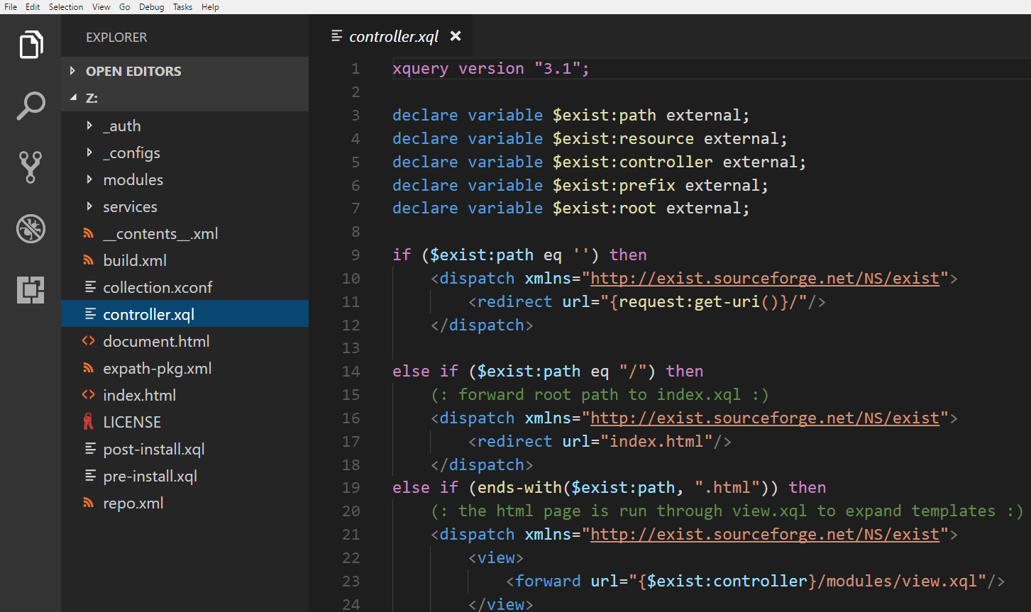
Task: Click the XML icon beside expath-pkg.xml
Action: tap(89, 368)
